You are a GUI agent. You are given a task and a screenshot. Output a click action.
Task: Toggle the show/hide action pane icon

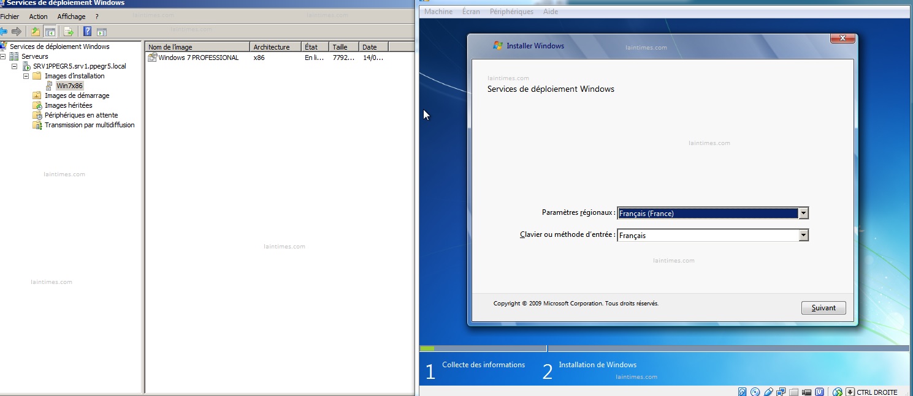pyautogui.click(x=102, y=32)
